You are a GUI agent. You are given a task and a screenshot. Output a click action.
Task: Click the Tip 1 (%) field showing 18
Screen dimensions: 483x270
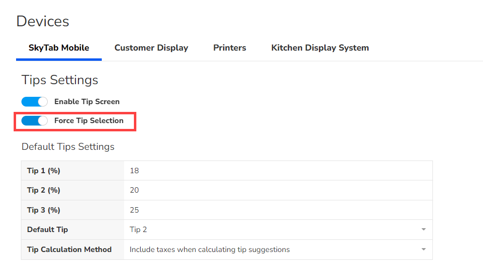coord(278,171)
